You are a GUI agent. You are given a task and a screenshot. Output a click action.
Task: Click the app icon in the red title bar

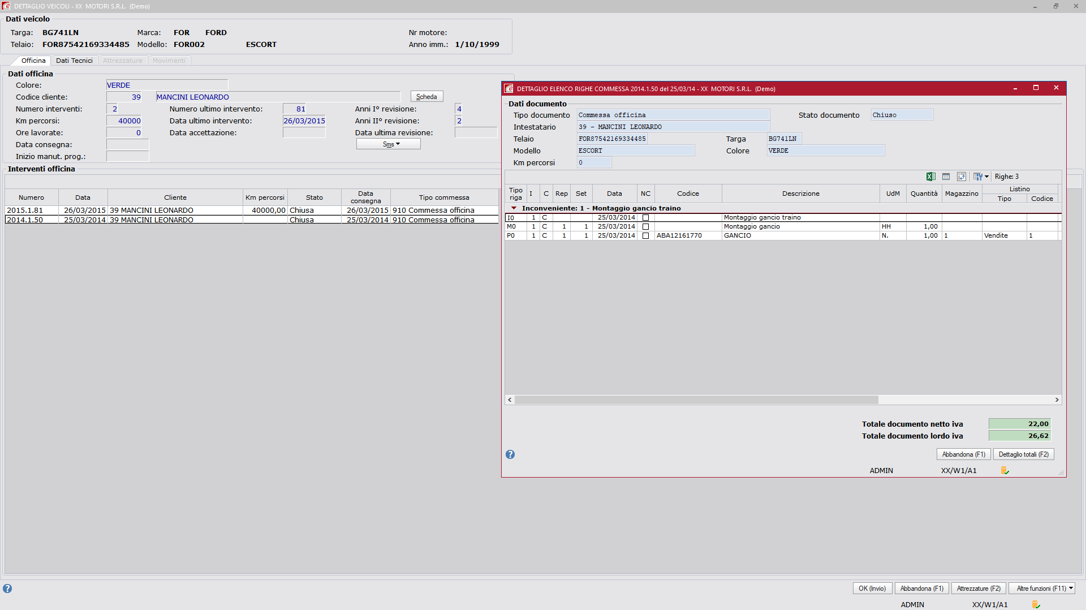pos(508,88)
